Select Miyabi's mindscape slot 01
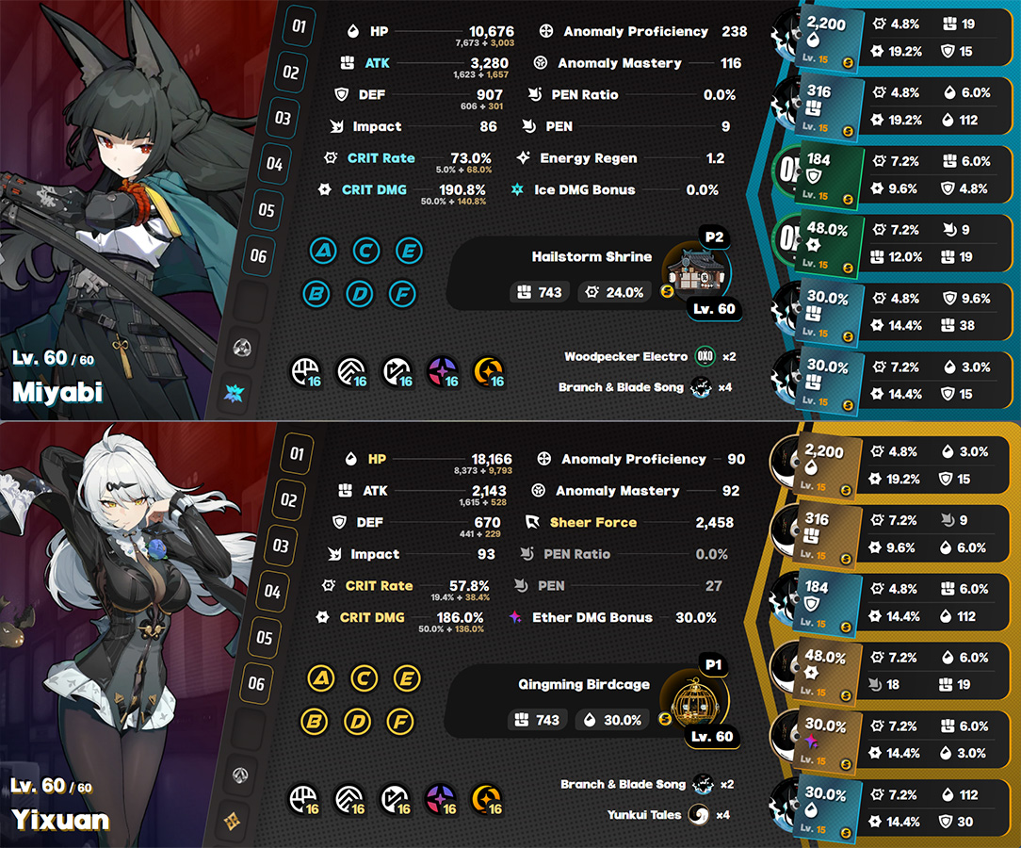The height and width of the screenshot is (848, 1021). pos(299,26)
